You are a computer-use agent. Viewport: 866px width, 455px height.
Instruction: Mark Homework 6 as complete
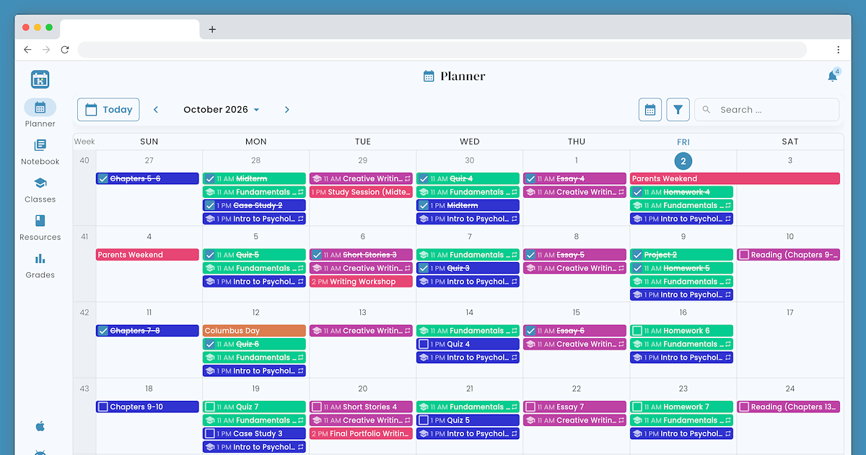[637, 331]
